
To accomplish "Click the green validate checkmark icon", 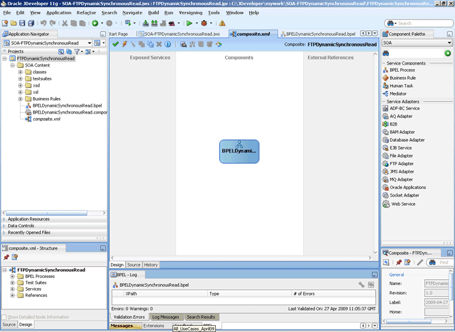I will [115, 45].
